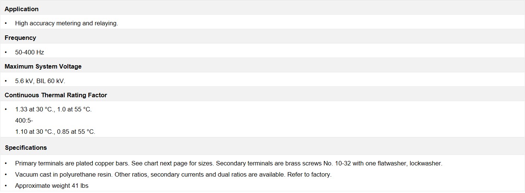This screenshot has height=193, width=525.
Task: Select the Approximate weight 41 lbs text
Action: 52,186
